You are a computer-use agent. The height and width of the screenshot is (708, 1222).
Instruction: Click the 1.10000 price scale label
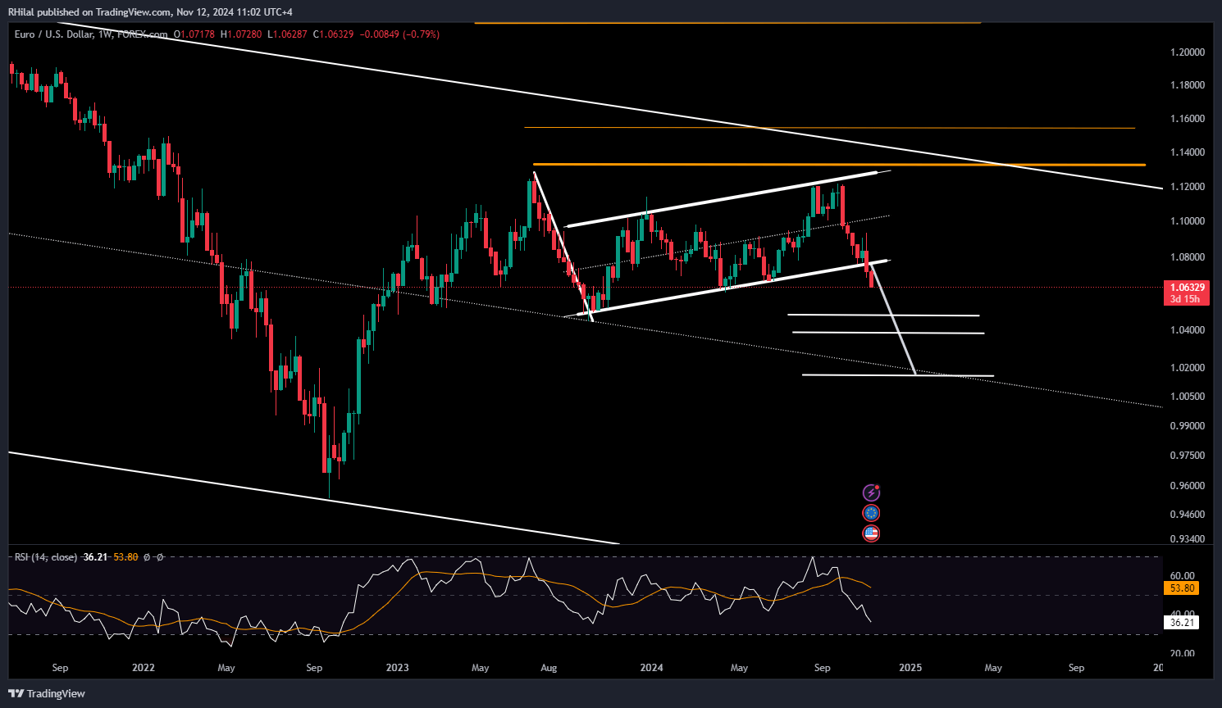coord(1187,221)
